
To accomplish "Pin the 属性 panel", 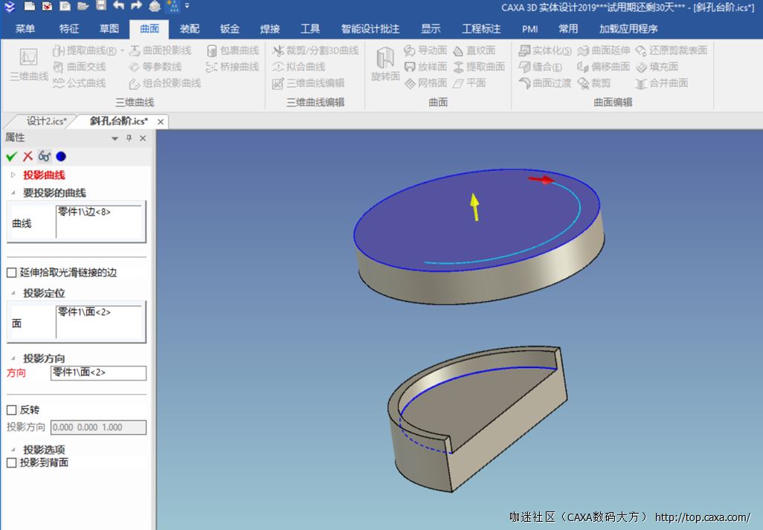I will [129, 138].
